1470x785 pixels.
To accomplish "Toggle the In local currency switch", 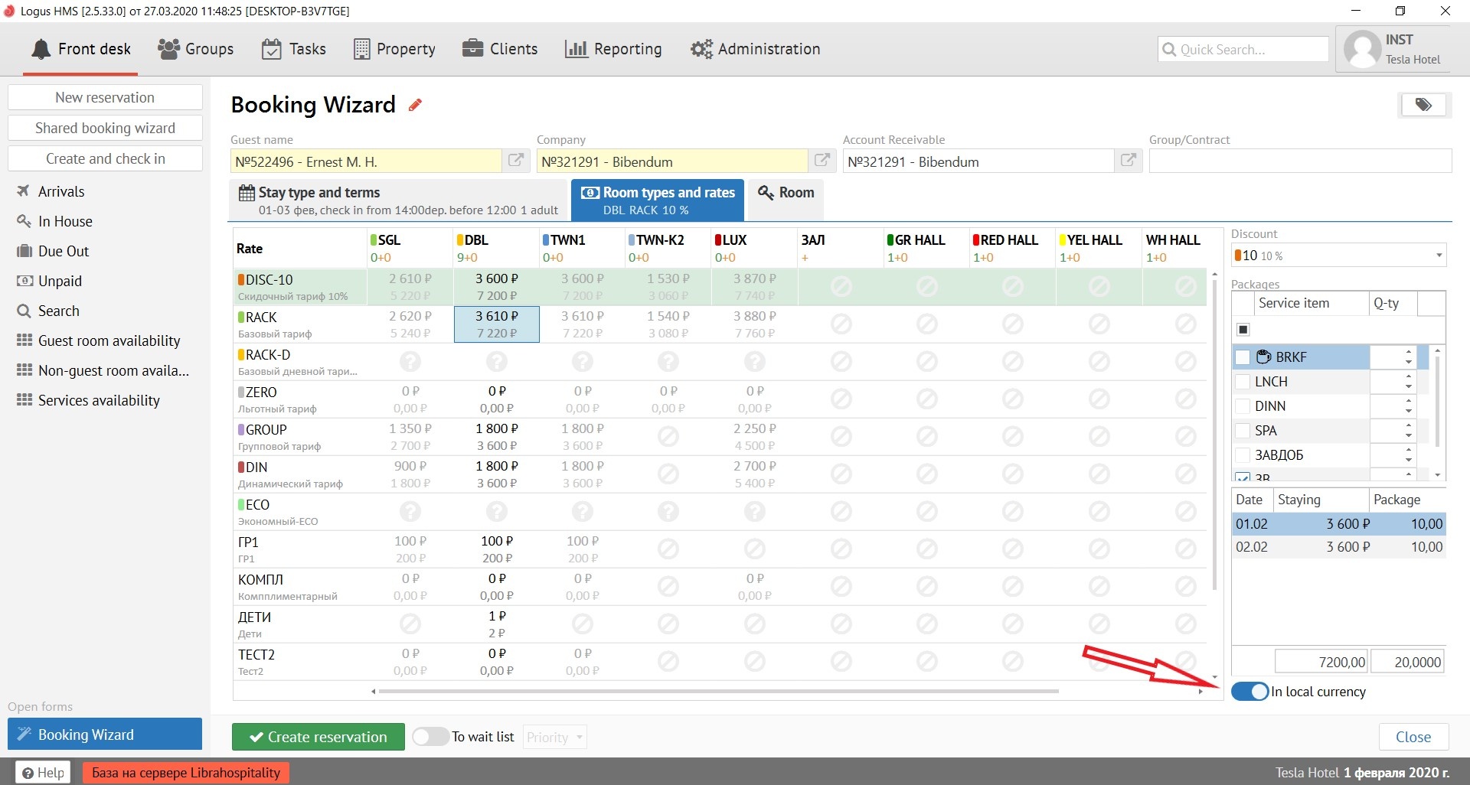I will click(1250, 692).
